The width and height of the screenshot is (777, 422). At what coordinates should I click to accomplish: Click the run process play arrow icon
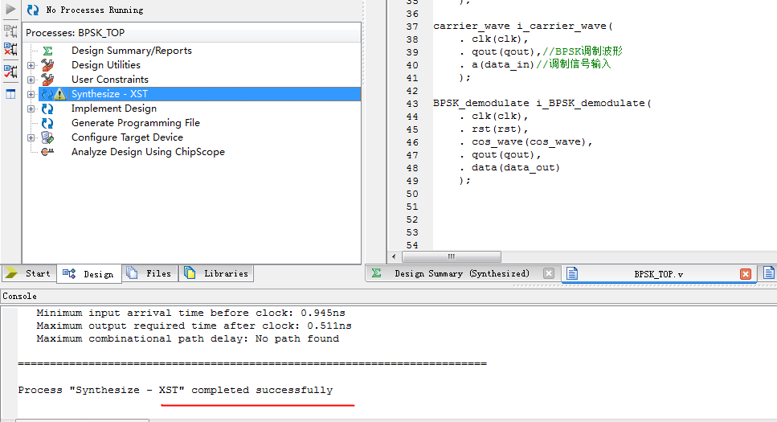(10, 9)
